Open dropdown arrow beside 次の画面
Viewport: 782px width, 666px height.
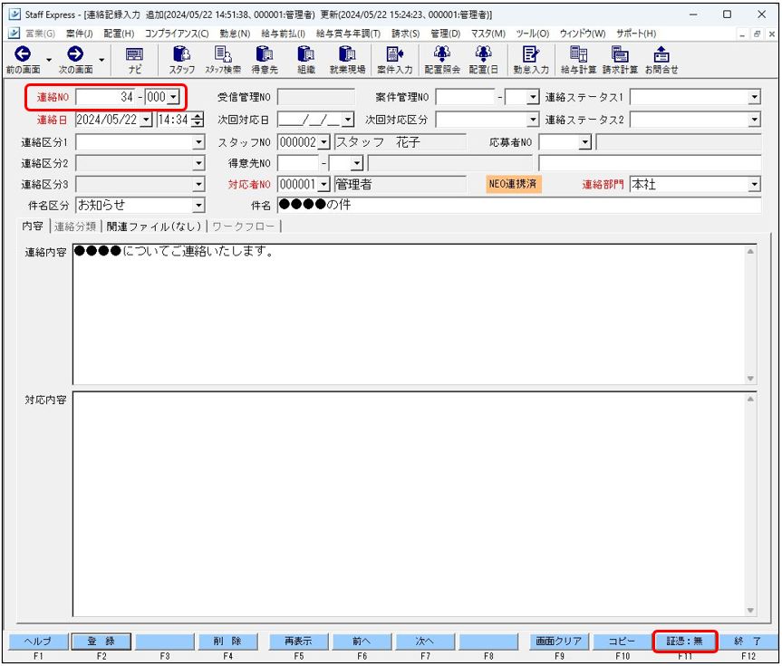pos(101,60)
